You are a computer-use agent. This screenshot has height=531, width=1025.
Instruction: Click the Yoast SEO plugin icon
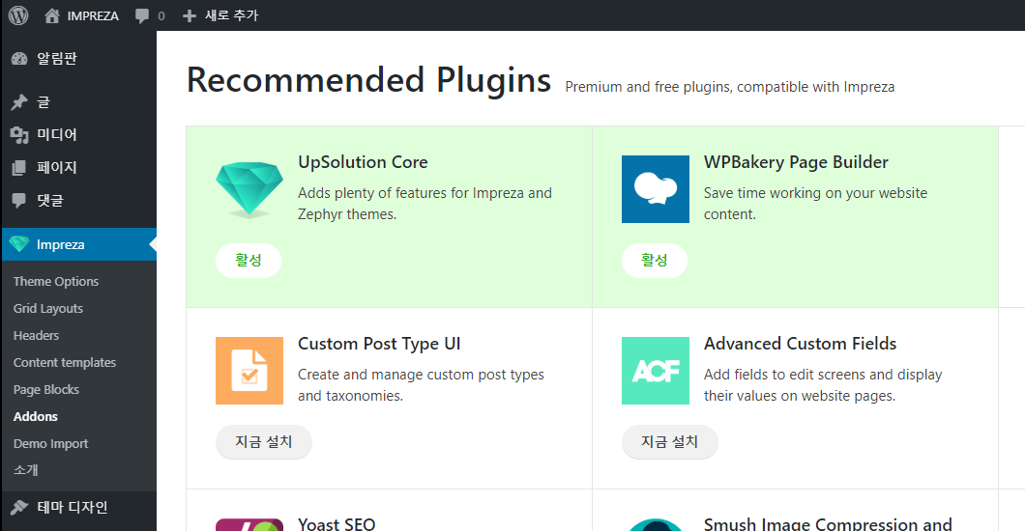point(249,524)
